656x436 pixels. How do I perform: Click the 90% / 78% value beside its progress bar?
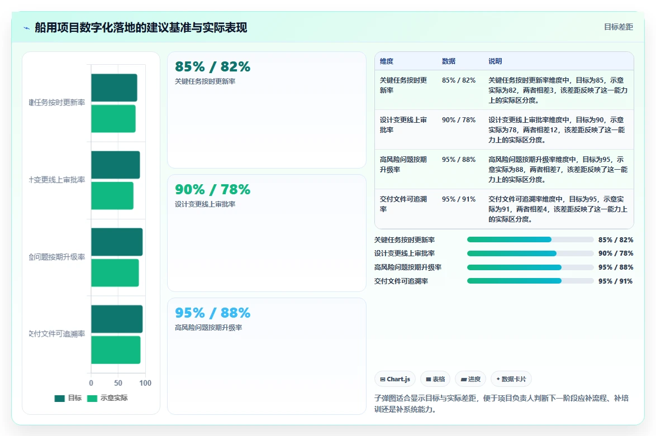pyautogui.click(x=616, y=253)
